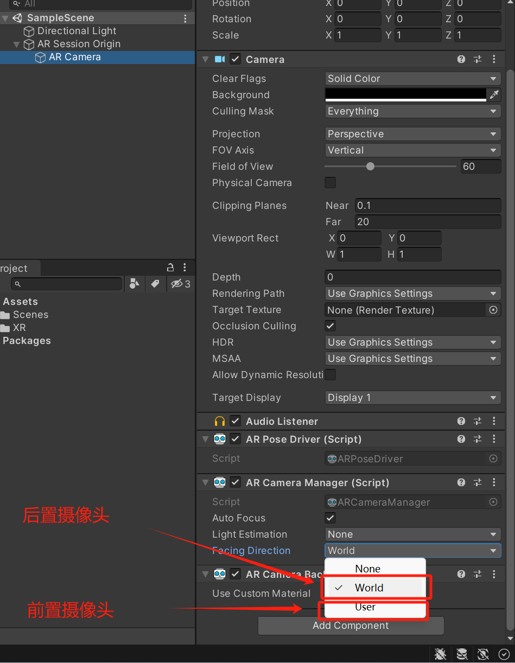The height and width of the screenshot is (663, 515).
Task: Open AR Pose Driver preset icon
Action: (x=478, y=439)
